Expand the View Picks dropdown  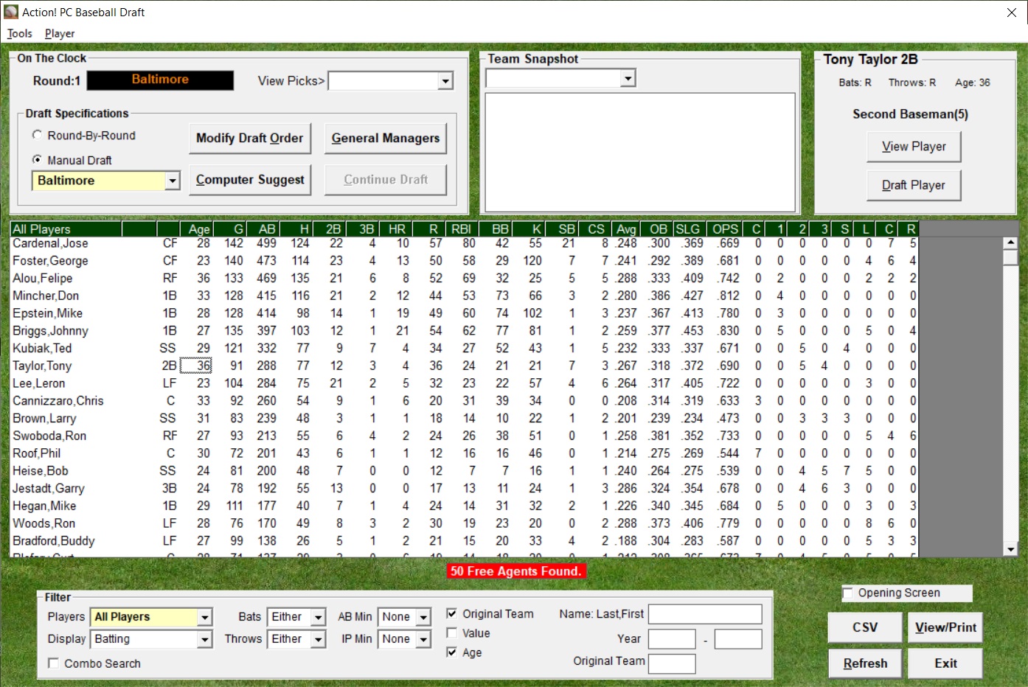[445, 81]
